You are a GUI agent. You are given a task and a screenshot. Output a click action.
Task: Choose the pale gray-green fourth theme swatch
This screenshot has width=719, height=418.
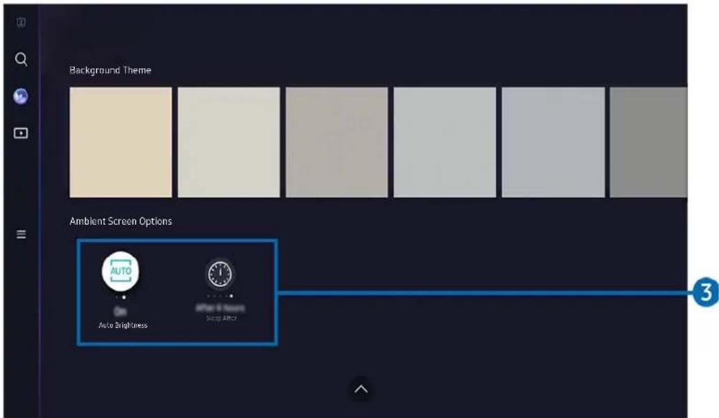[445, 142]
